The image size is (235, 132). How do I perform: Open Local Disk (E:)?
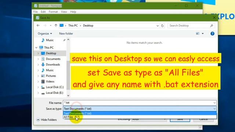pos(55,93)
